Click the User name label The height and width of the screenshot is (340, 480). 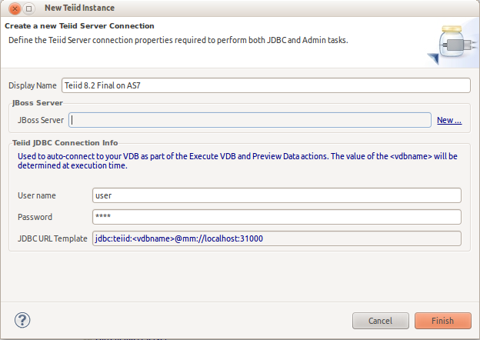(x=37, y=195)
